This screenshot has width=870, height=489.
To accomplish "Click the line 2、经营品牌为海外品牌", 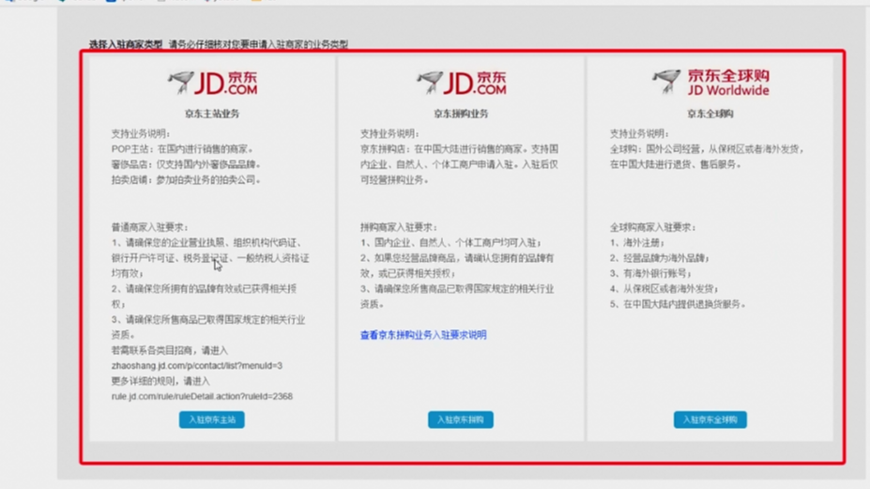I will (660, 258).
